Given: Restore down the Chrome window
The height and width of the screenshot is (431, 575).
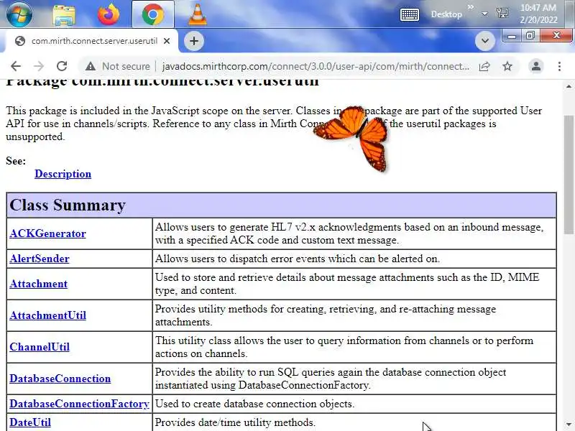Looking at the screenshot, I should pyautogui.click(x=530, y=36).
